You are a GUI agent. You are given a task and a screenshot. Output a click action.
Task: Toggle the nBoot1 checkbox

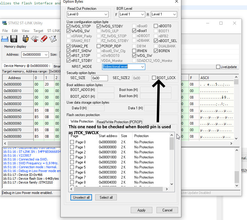pos(134,30)
